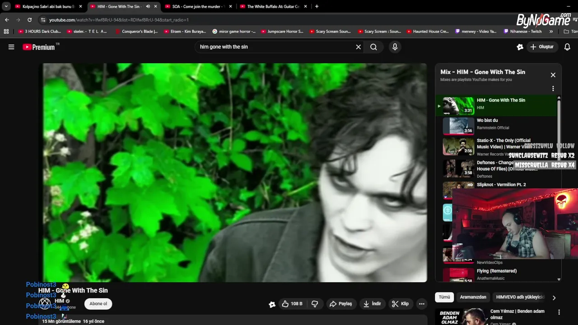This screenshot has width=578, height=325.
Task: Open miror game horror bookmark
Action: [233, 32]
